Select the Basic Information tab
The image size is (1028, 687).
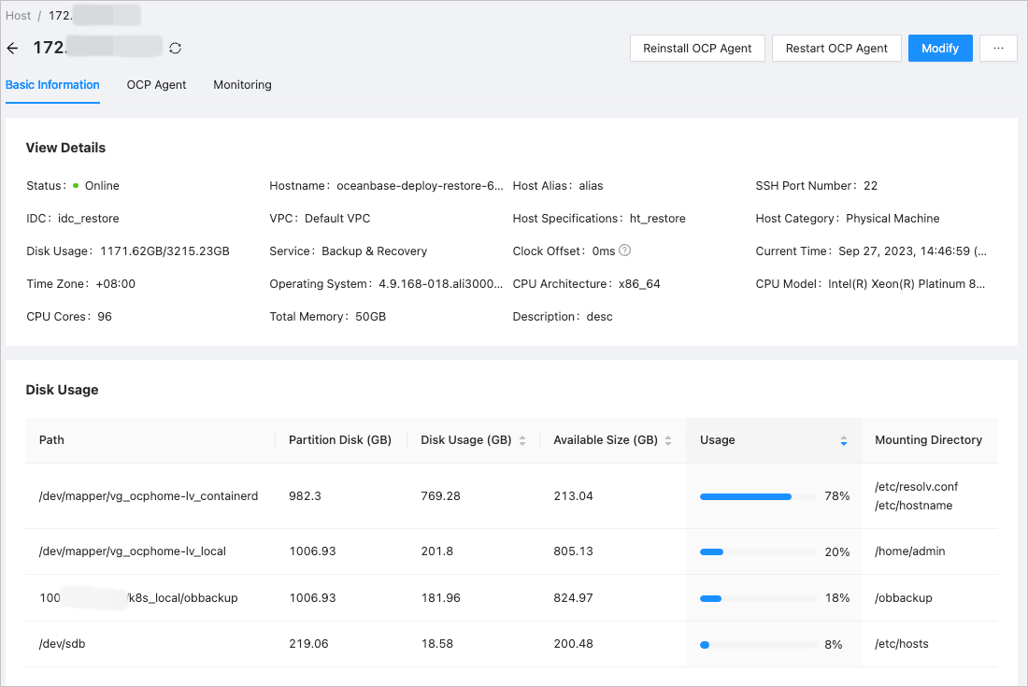[x=52, y=85]
